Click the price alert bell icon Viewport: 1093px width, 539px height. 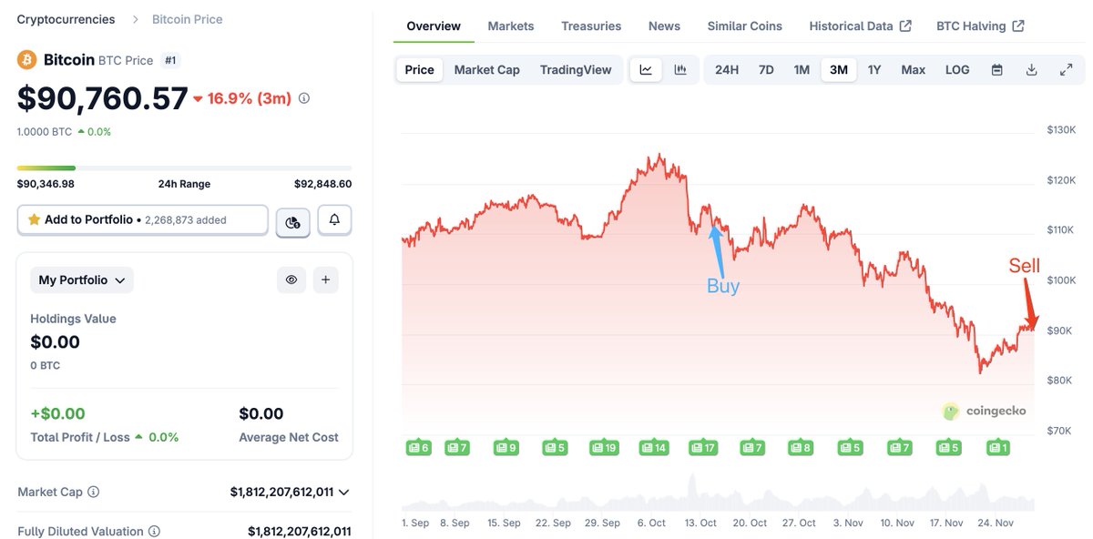[334, 220]
